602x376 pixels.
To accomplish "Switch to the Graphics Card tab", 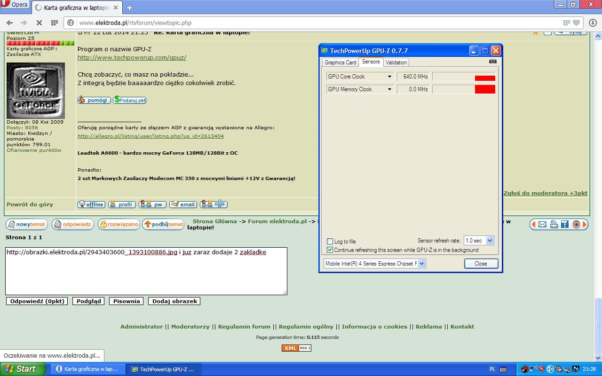I will pos(341,63).
